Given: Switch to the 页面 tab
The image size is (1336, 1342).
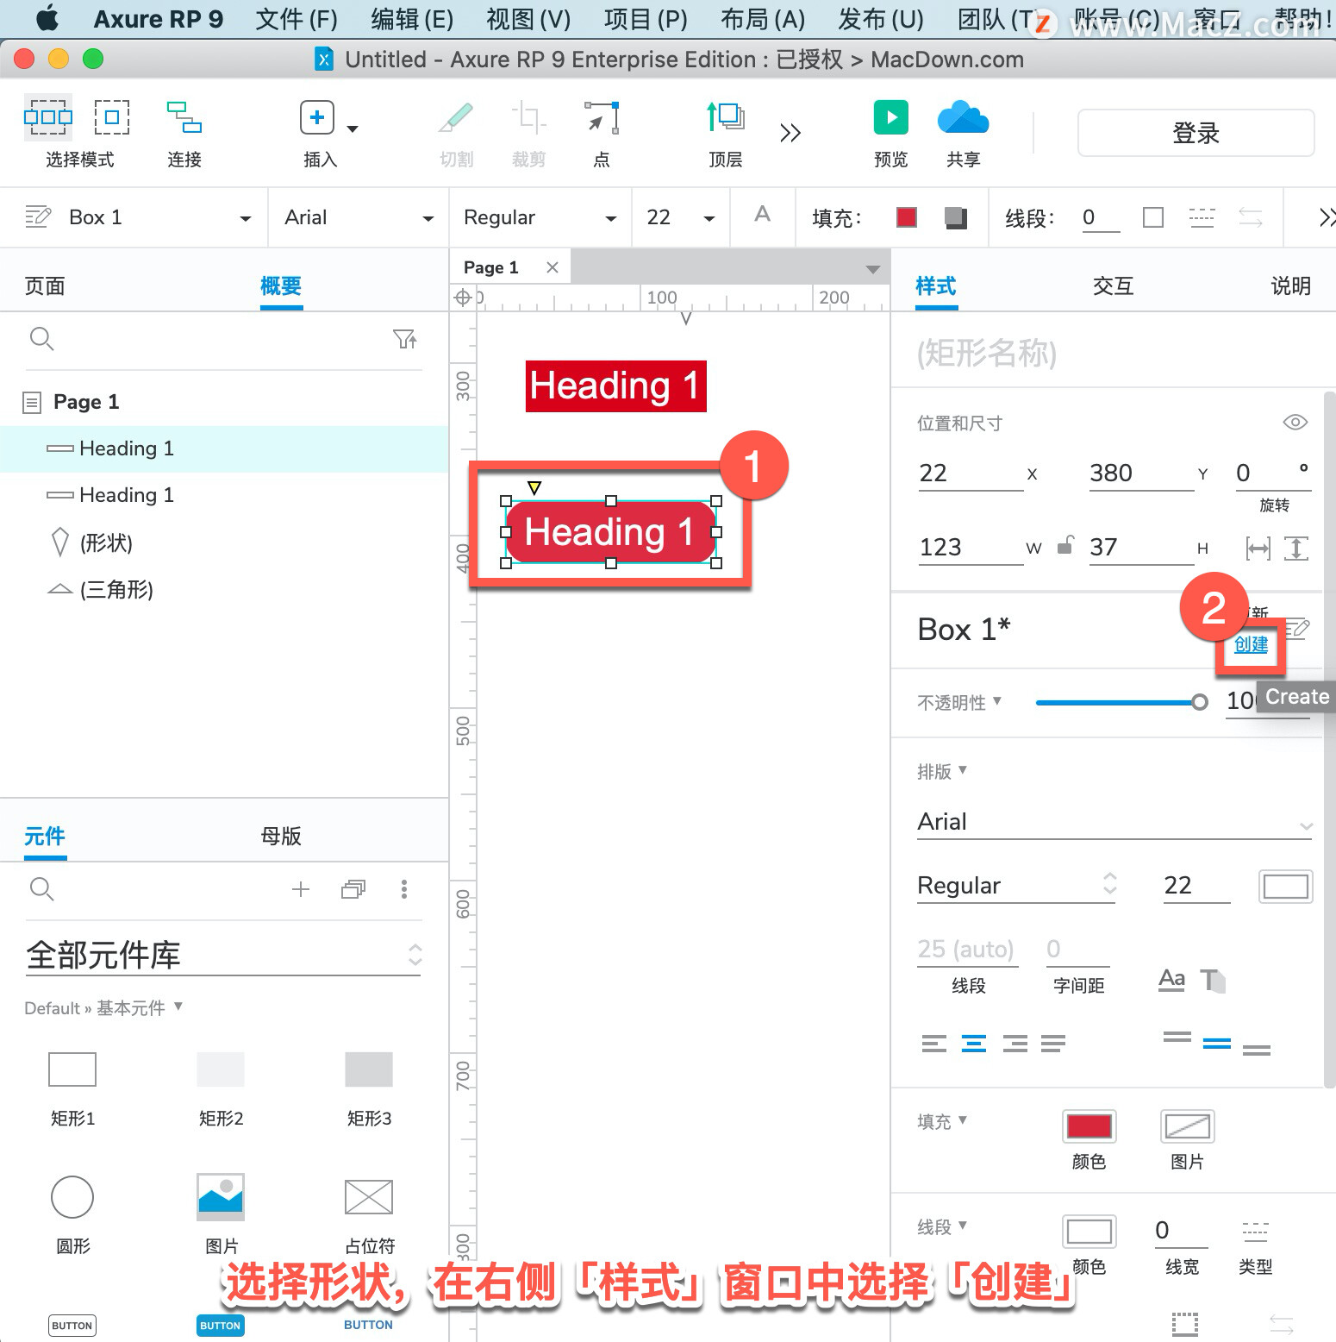Looking at the screenshot, I should pos(45,285).
